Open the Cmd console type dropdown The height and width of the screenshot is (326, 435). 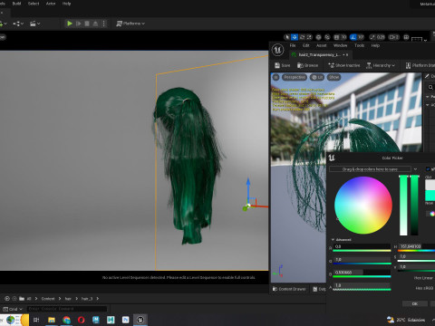(x=13, y=309)
